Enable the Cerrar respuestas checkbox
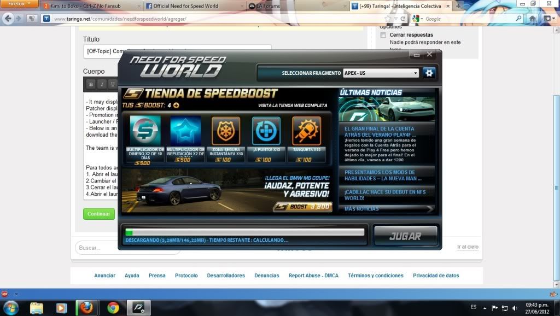The height and width of the screenshot is (316, 560). pos(383,35)
